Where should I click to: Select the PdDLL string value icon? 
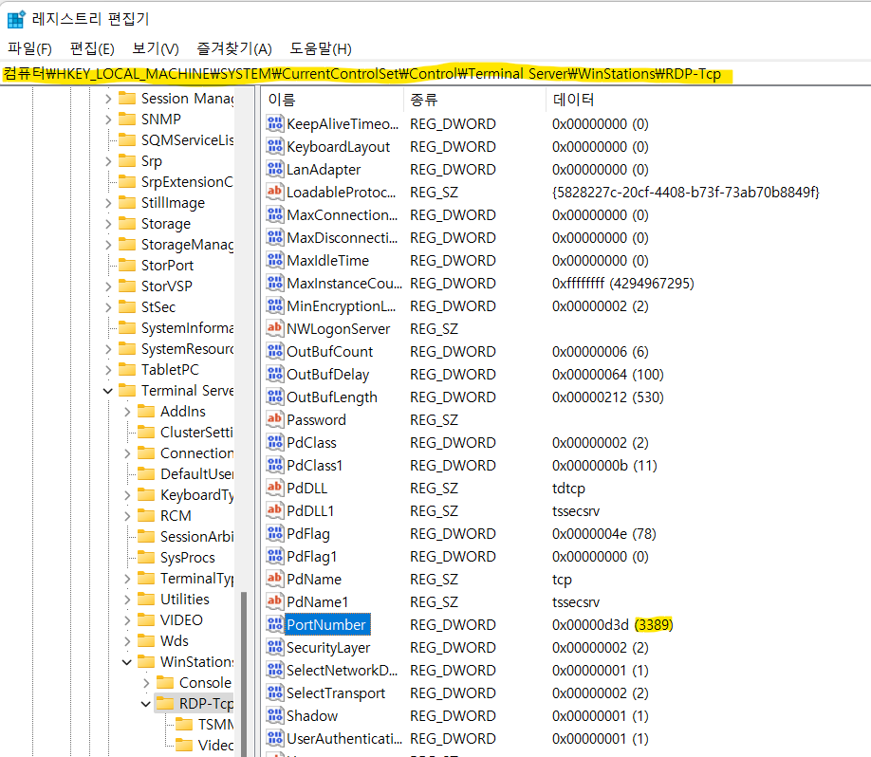click(x=275, y=488)
